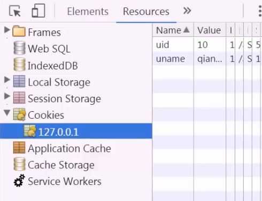
Task: Select the 127.0.0.1 cookie domain
Action: (76, 131)
